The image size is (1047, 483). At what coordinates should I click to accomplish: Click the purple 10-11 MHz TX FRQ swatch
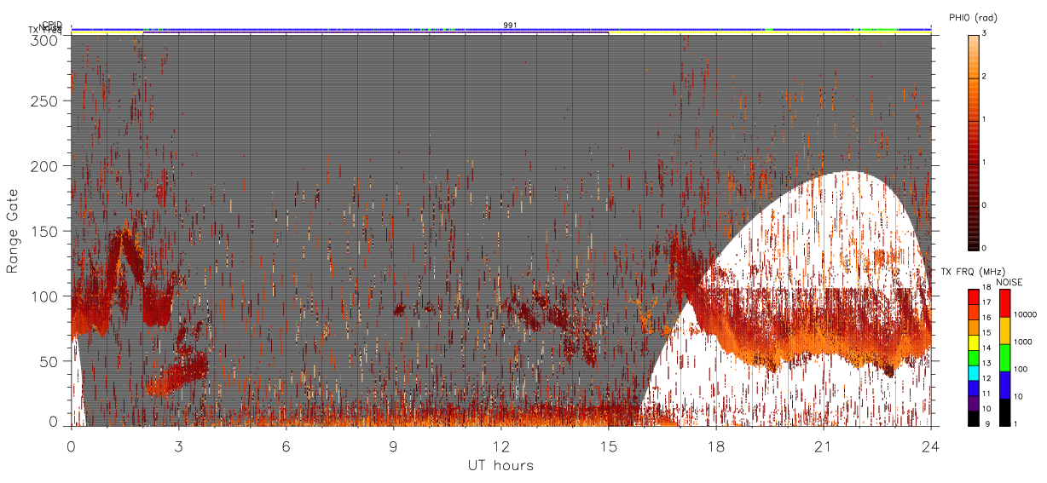point(974,403)
